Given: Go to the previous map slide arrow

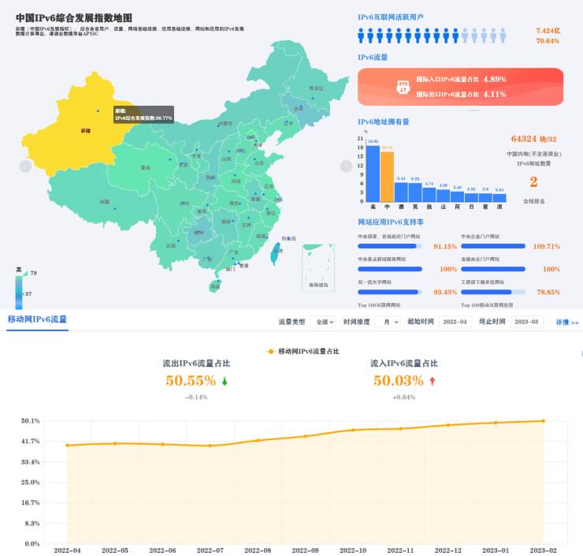Looking at the screenshot, I should 25,166.
